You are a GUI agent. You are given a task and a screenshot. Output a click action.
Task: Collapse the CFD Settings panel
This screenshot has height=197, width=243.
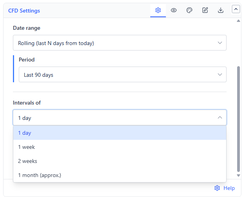click(x=236, y=9)
